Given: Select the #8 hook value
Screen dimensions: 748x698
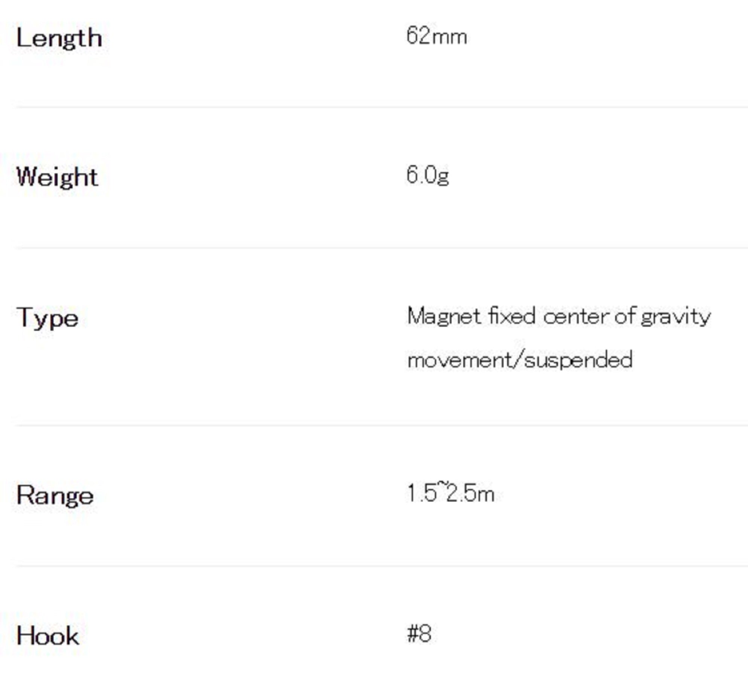Looking at the screenshot, I should coord(419,634).
